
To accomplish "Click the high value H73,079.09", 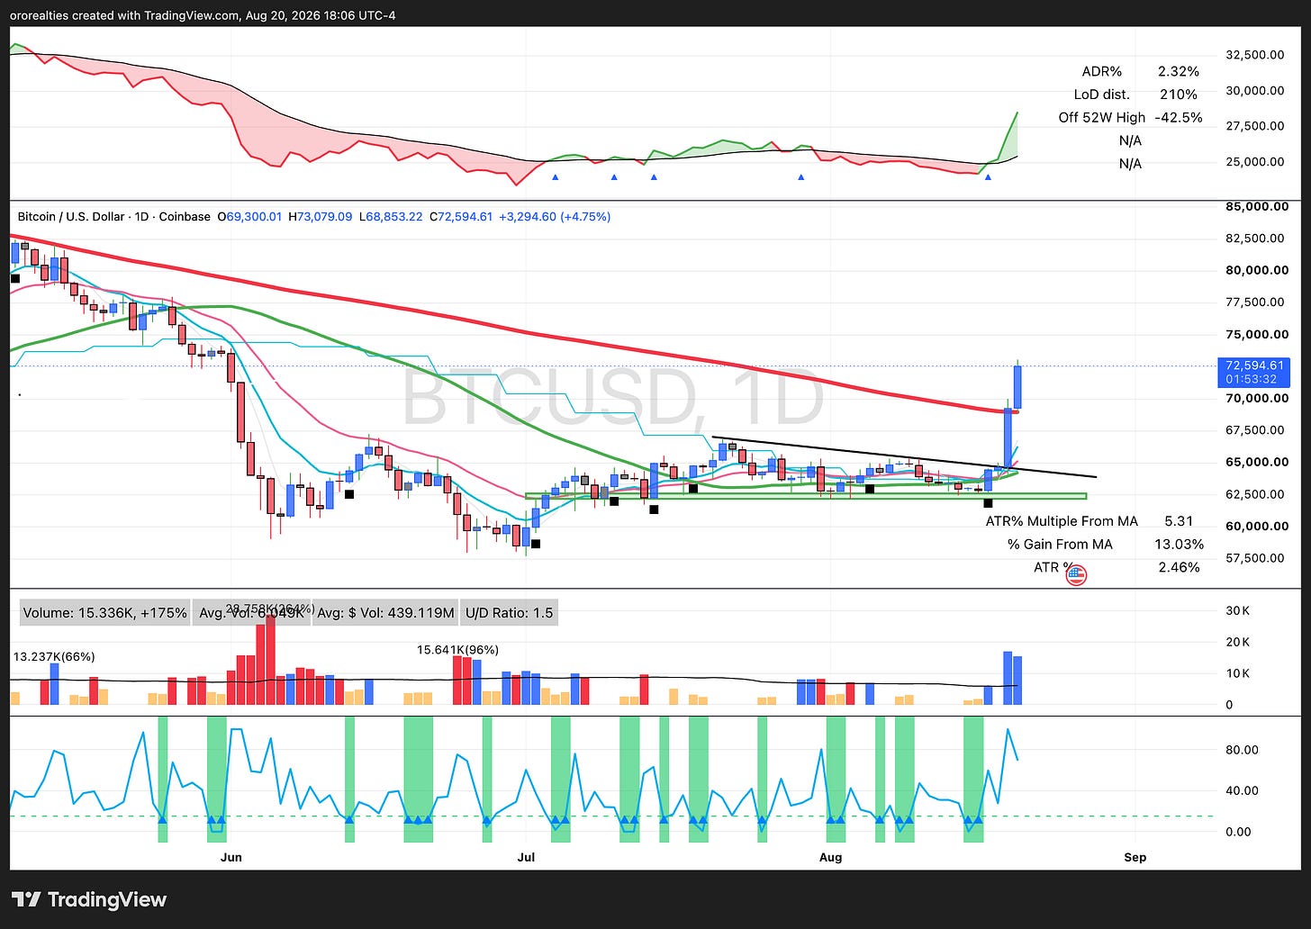I will click(320, 217).
